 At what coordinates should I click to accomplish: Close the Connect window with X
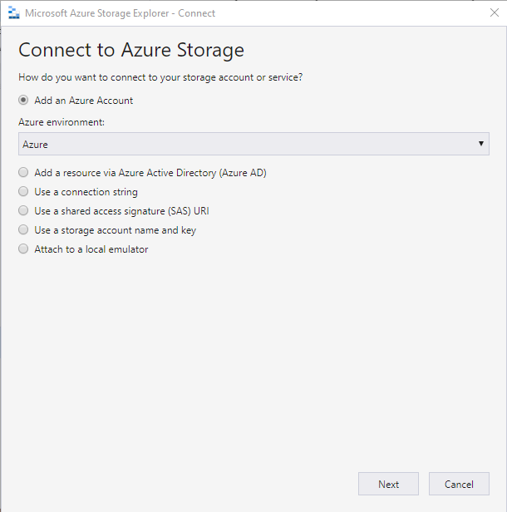tap(495, 12)
